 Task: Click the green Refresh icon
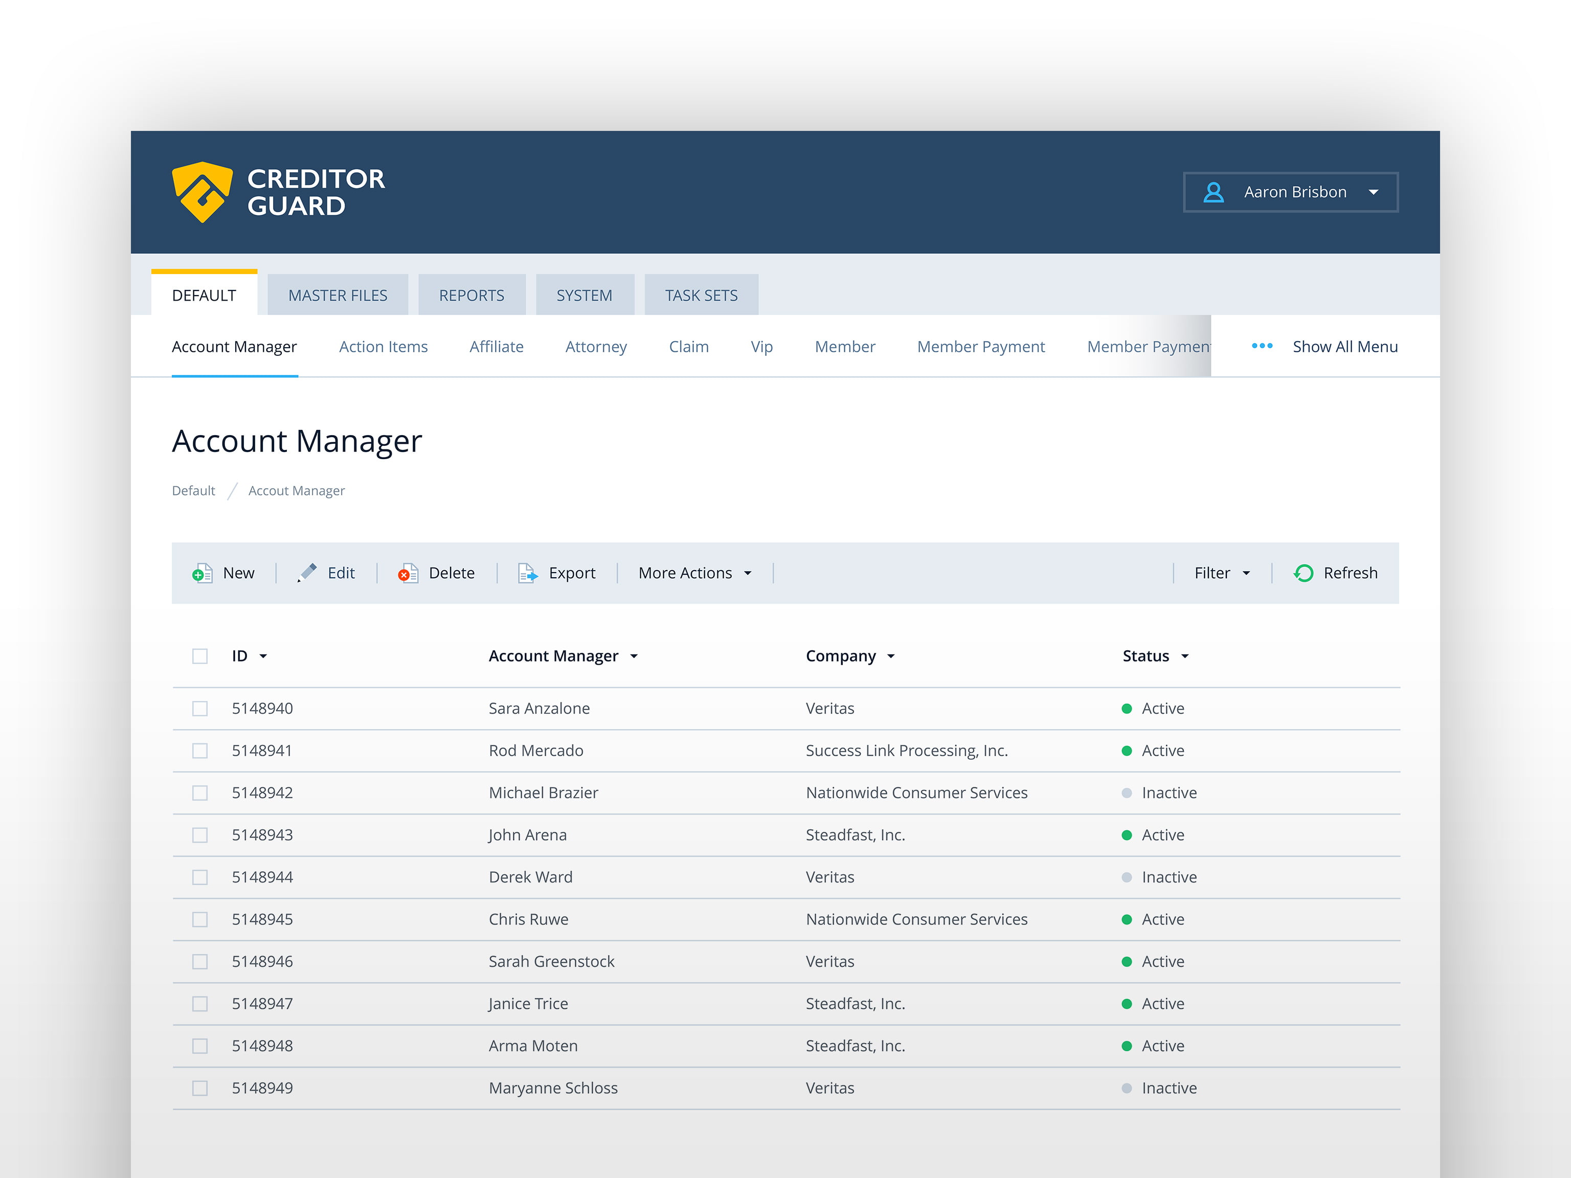pyautogui.click(x=1304, y=573)
